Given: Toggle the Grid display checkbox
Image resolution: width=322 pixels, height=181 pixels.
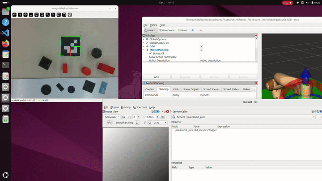Looking at the screenshot, I should click(202, 46).
